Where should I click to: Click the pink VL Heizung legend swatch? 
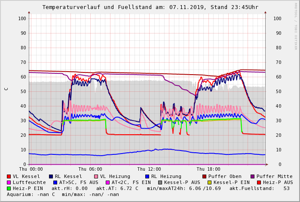(x=96, y=177)
